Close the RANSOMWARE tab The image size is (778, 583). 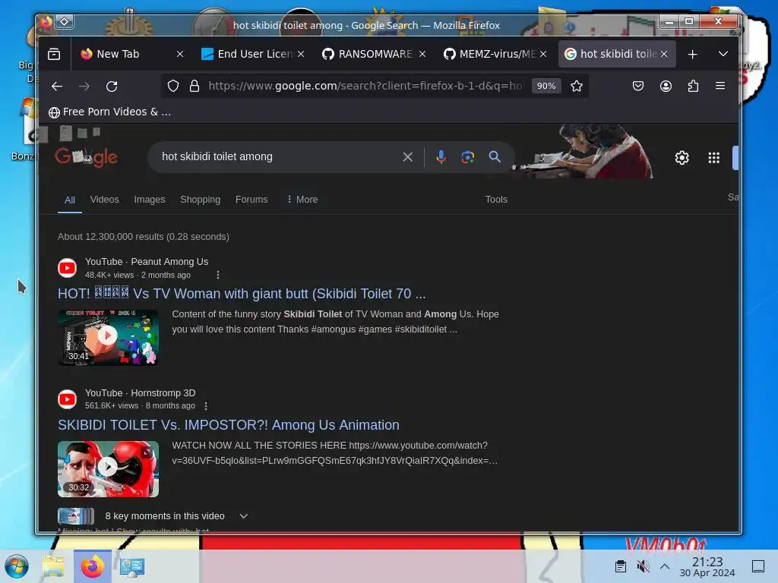pos(422,54)
